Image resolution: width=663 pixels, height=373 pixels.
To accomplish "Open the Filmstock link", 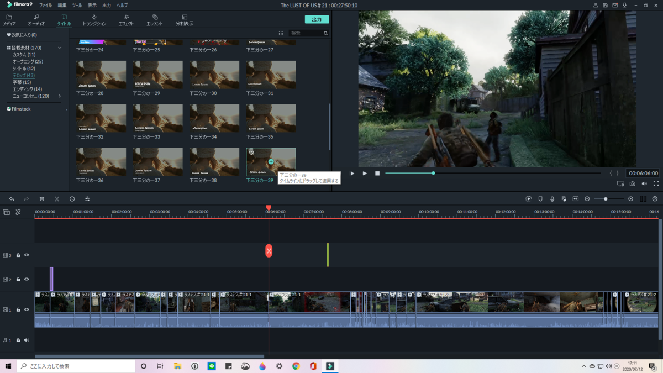I will tap(19, 109).
